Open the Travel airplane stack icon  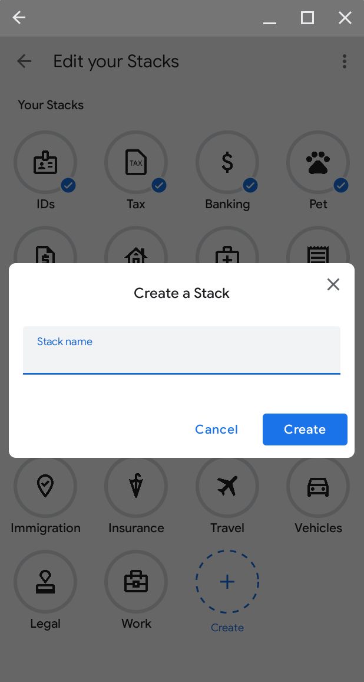point(227,486)
